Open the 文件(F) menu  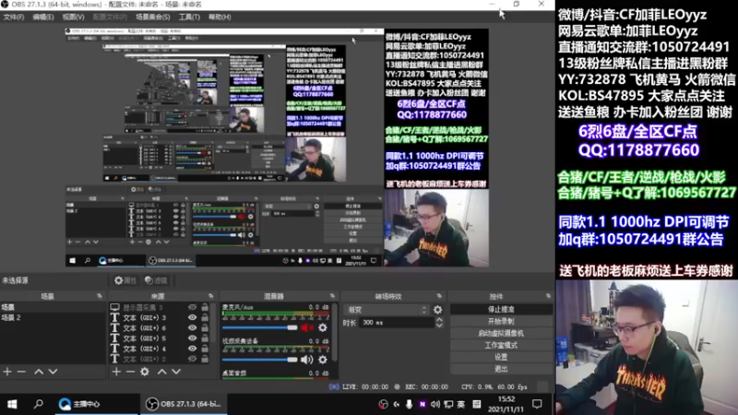(14, 17)
